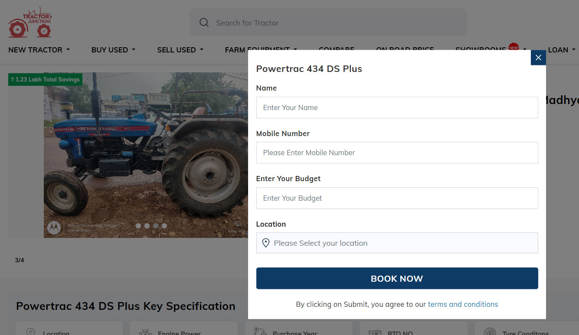Expand the Buy Used dropdown

(113, 50)
